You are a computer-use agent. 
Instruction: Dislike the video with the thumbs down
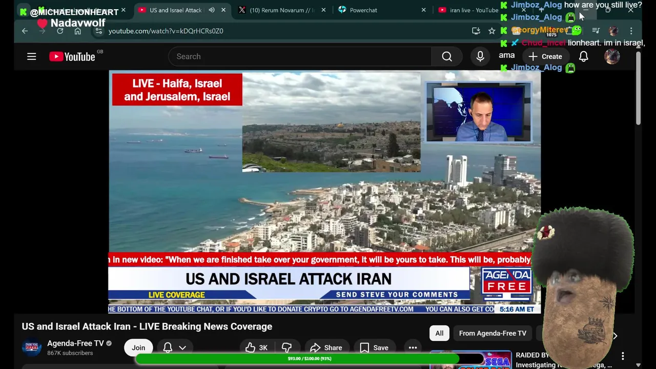coord(286,347)
